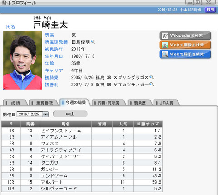Close the 騎手プロフィール window

tap(208, 2)
